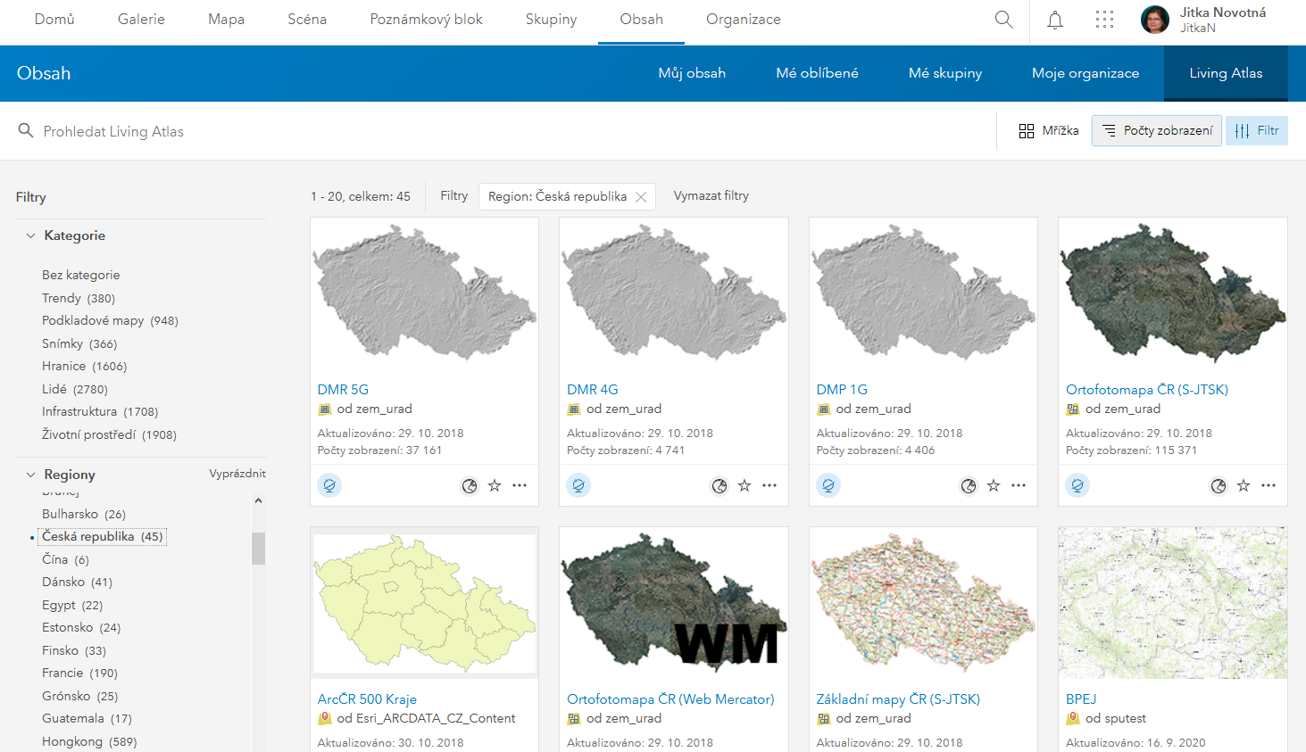
Task: Add DMR 4G to favorites with star
Action: click(x=745, y=485)
